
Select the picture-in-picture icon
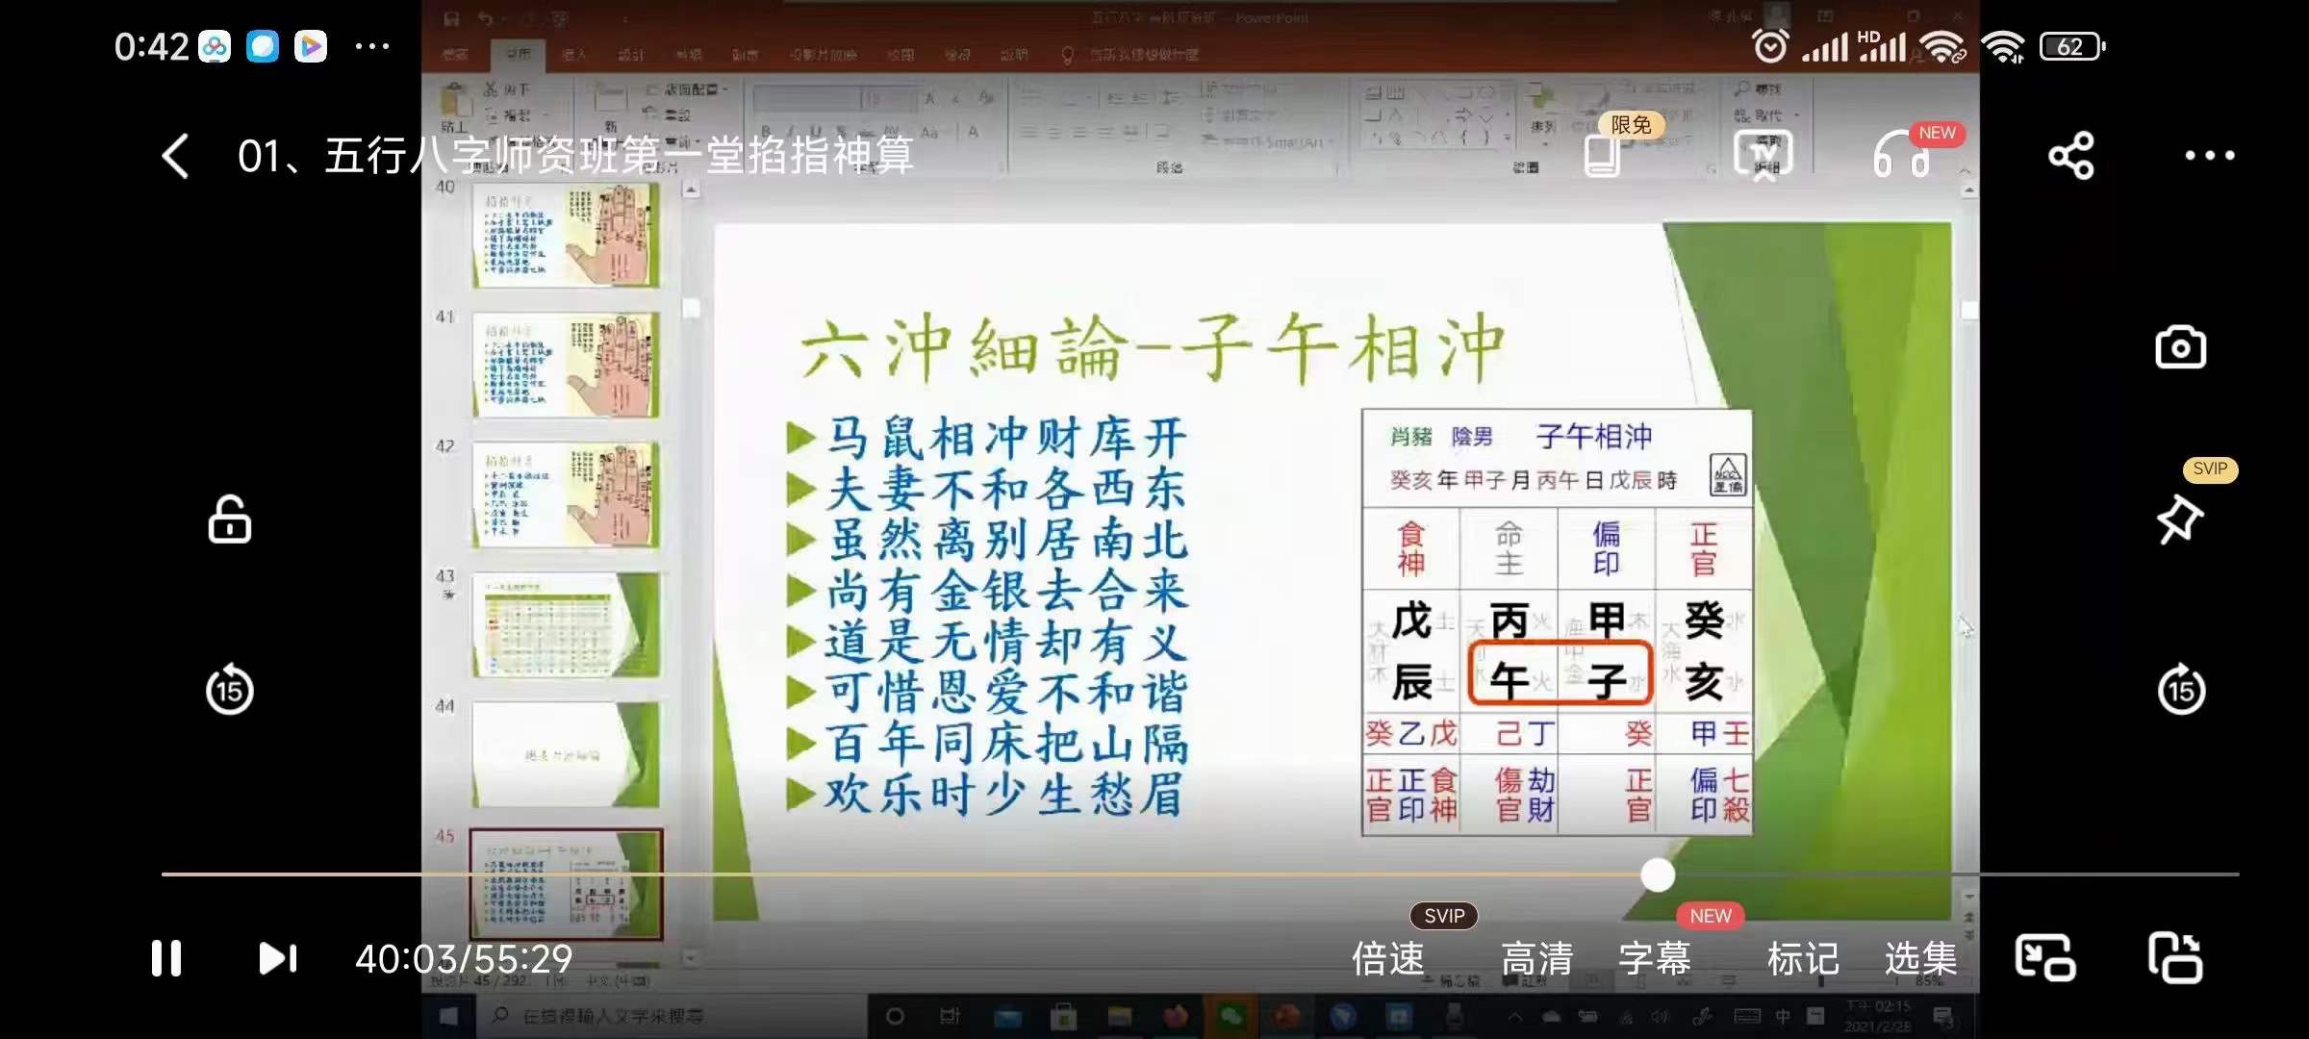pos(2045,957)
